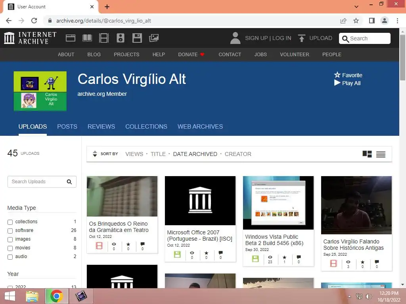This screenshot has height=304, width=406.
Task: Switch to the POSTS tab
Action: pos(67,127)
